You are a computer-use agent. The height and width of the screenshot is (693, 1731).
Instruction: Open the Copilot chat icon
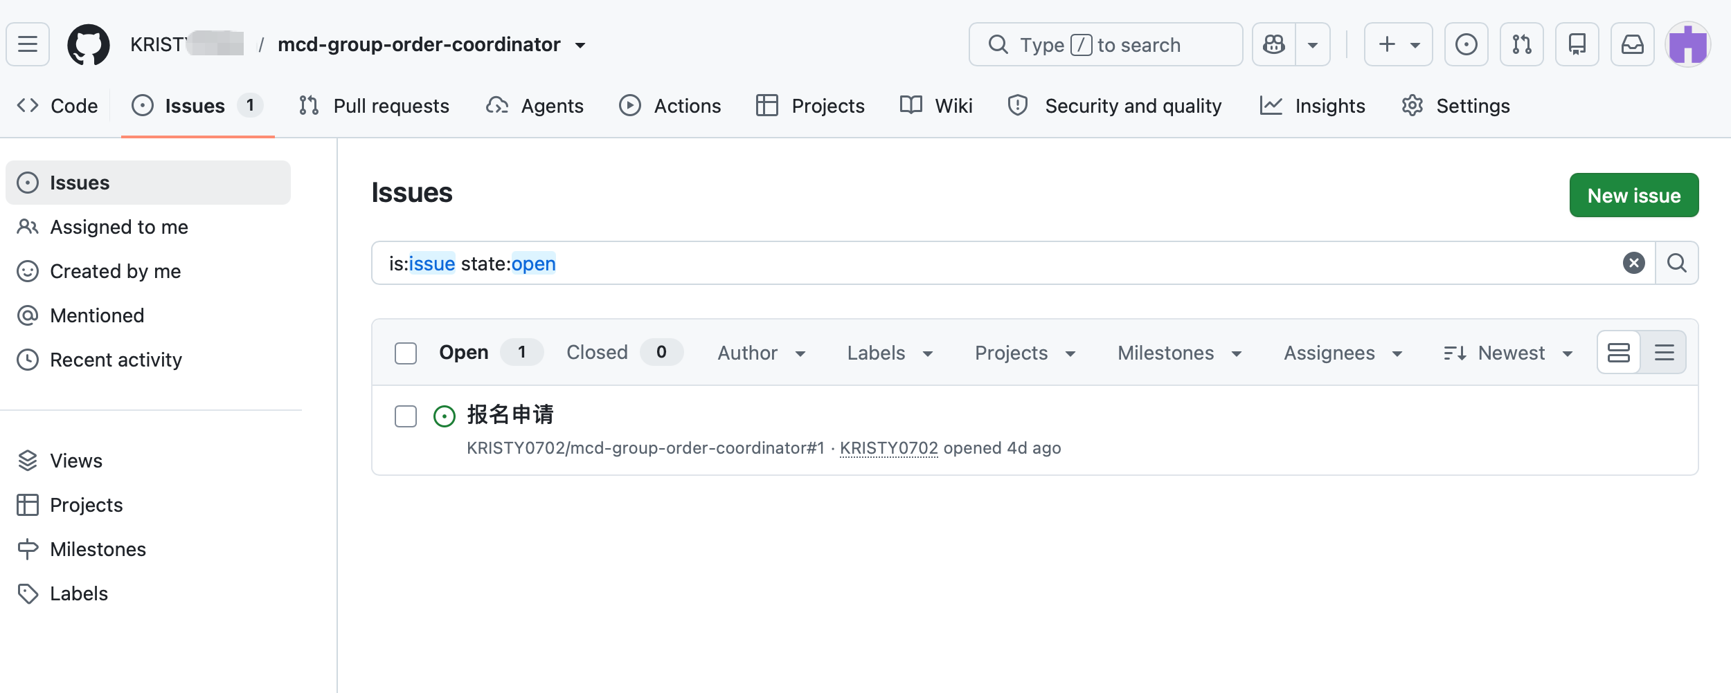(x=1274, y=45)
